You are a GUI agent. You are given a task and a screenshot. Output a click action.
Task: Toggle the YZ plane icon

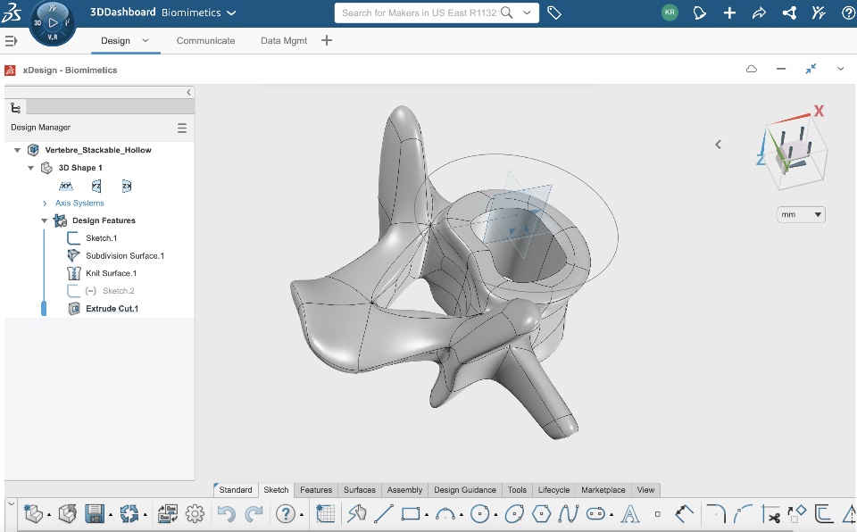coord(96,186)
